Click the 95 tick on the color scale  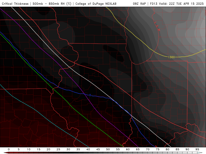197,149
